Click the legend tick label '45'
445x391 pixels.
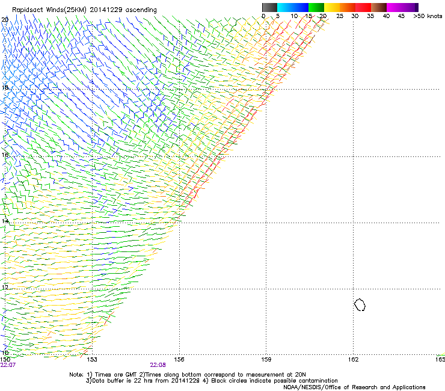pos(401,16)
